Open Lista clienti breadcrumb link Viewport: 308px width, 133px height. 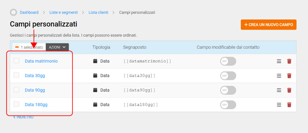98,12
